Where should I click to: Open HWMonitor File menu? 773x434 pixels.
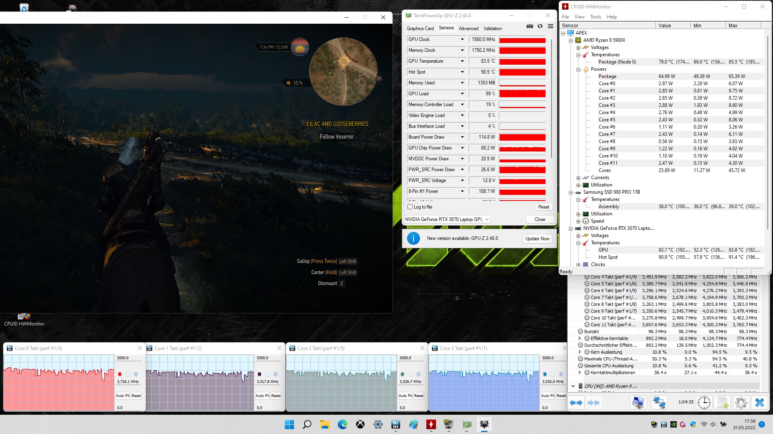click(565, 17)
